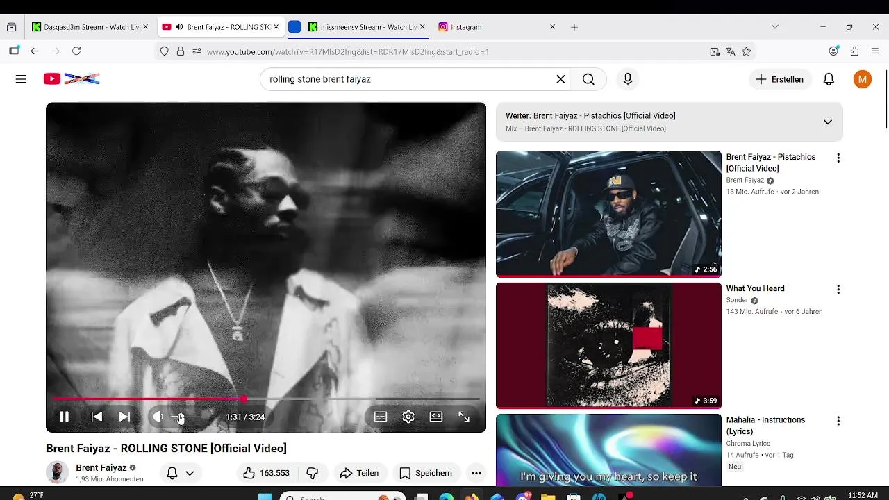Click the Erstellen create button

click(779, 79)
